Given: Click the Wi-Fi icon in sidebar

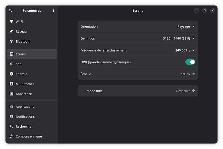Looking at the screenshot, I should coord(11,21).
